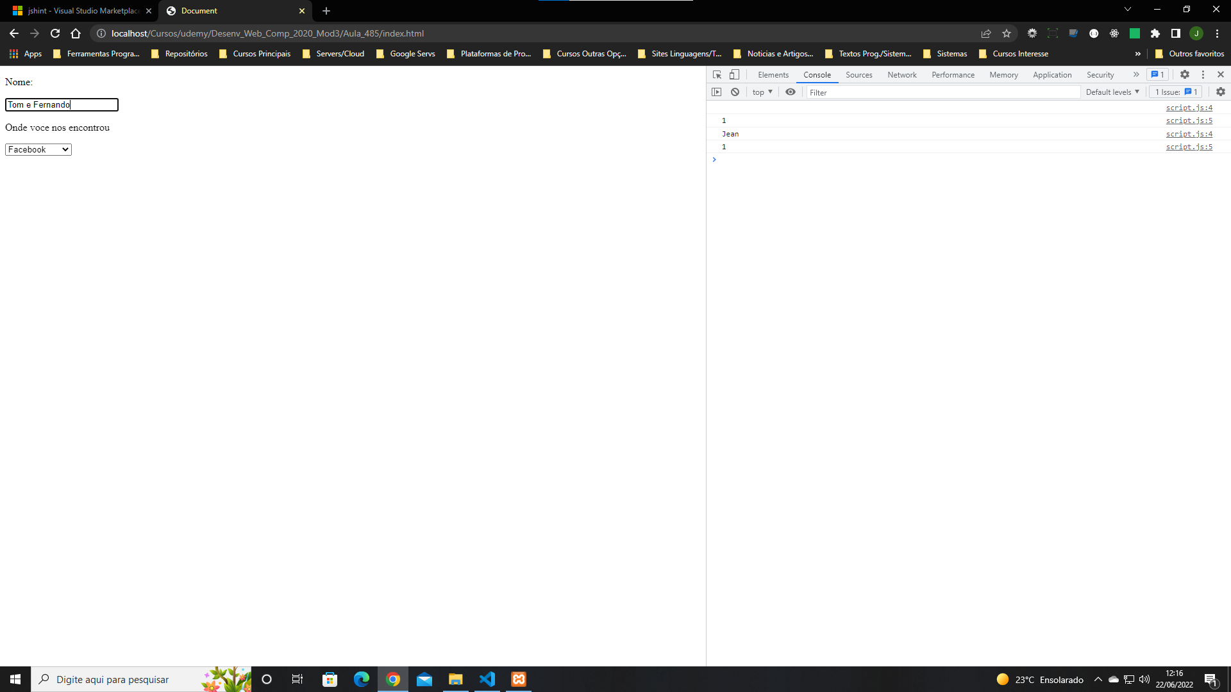Open the Windows Start menu

tap(15, 679)
